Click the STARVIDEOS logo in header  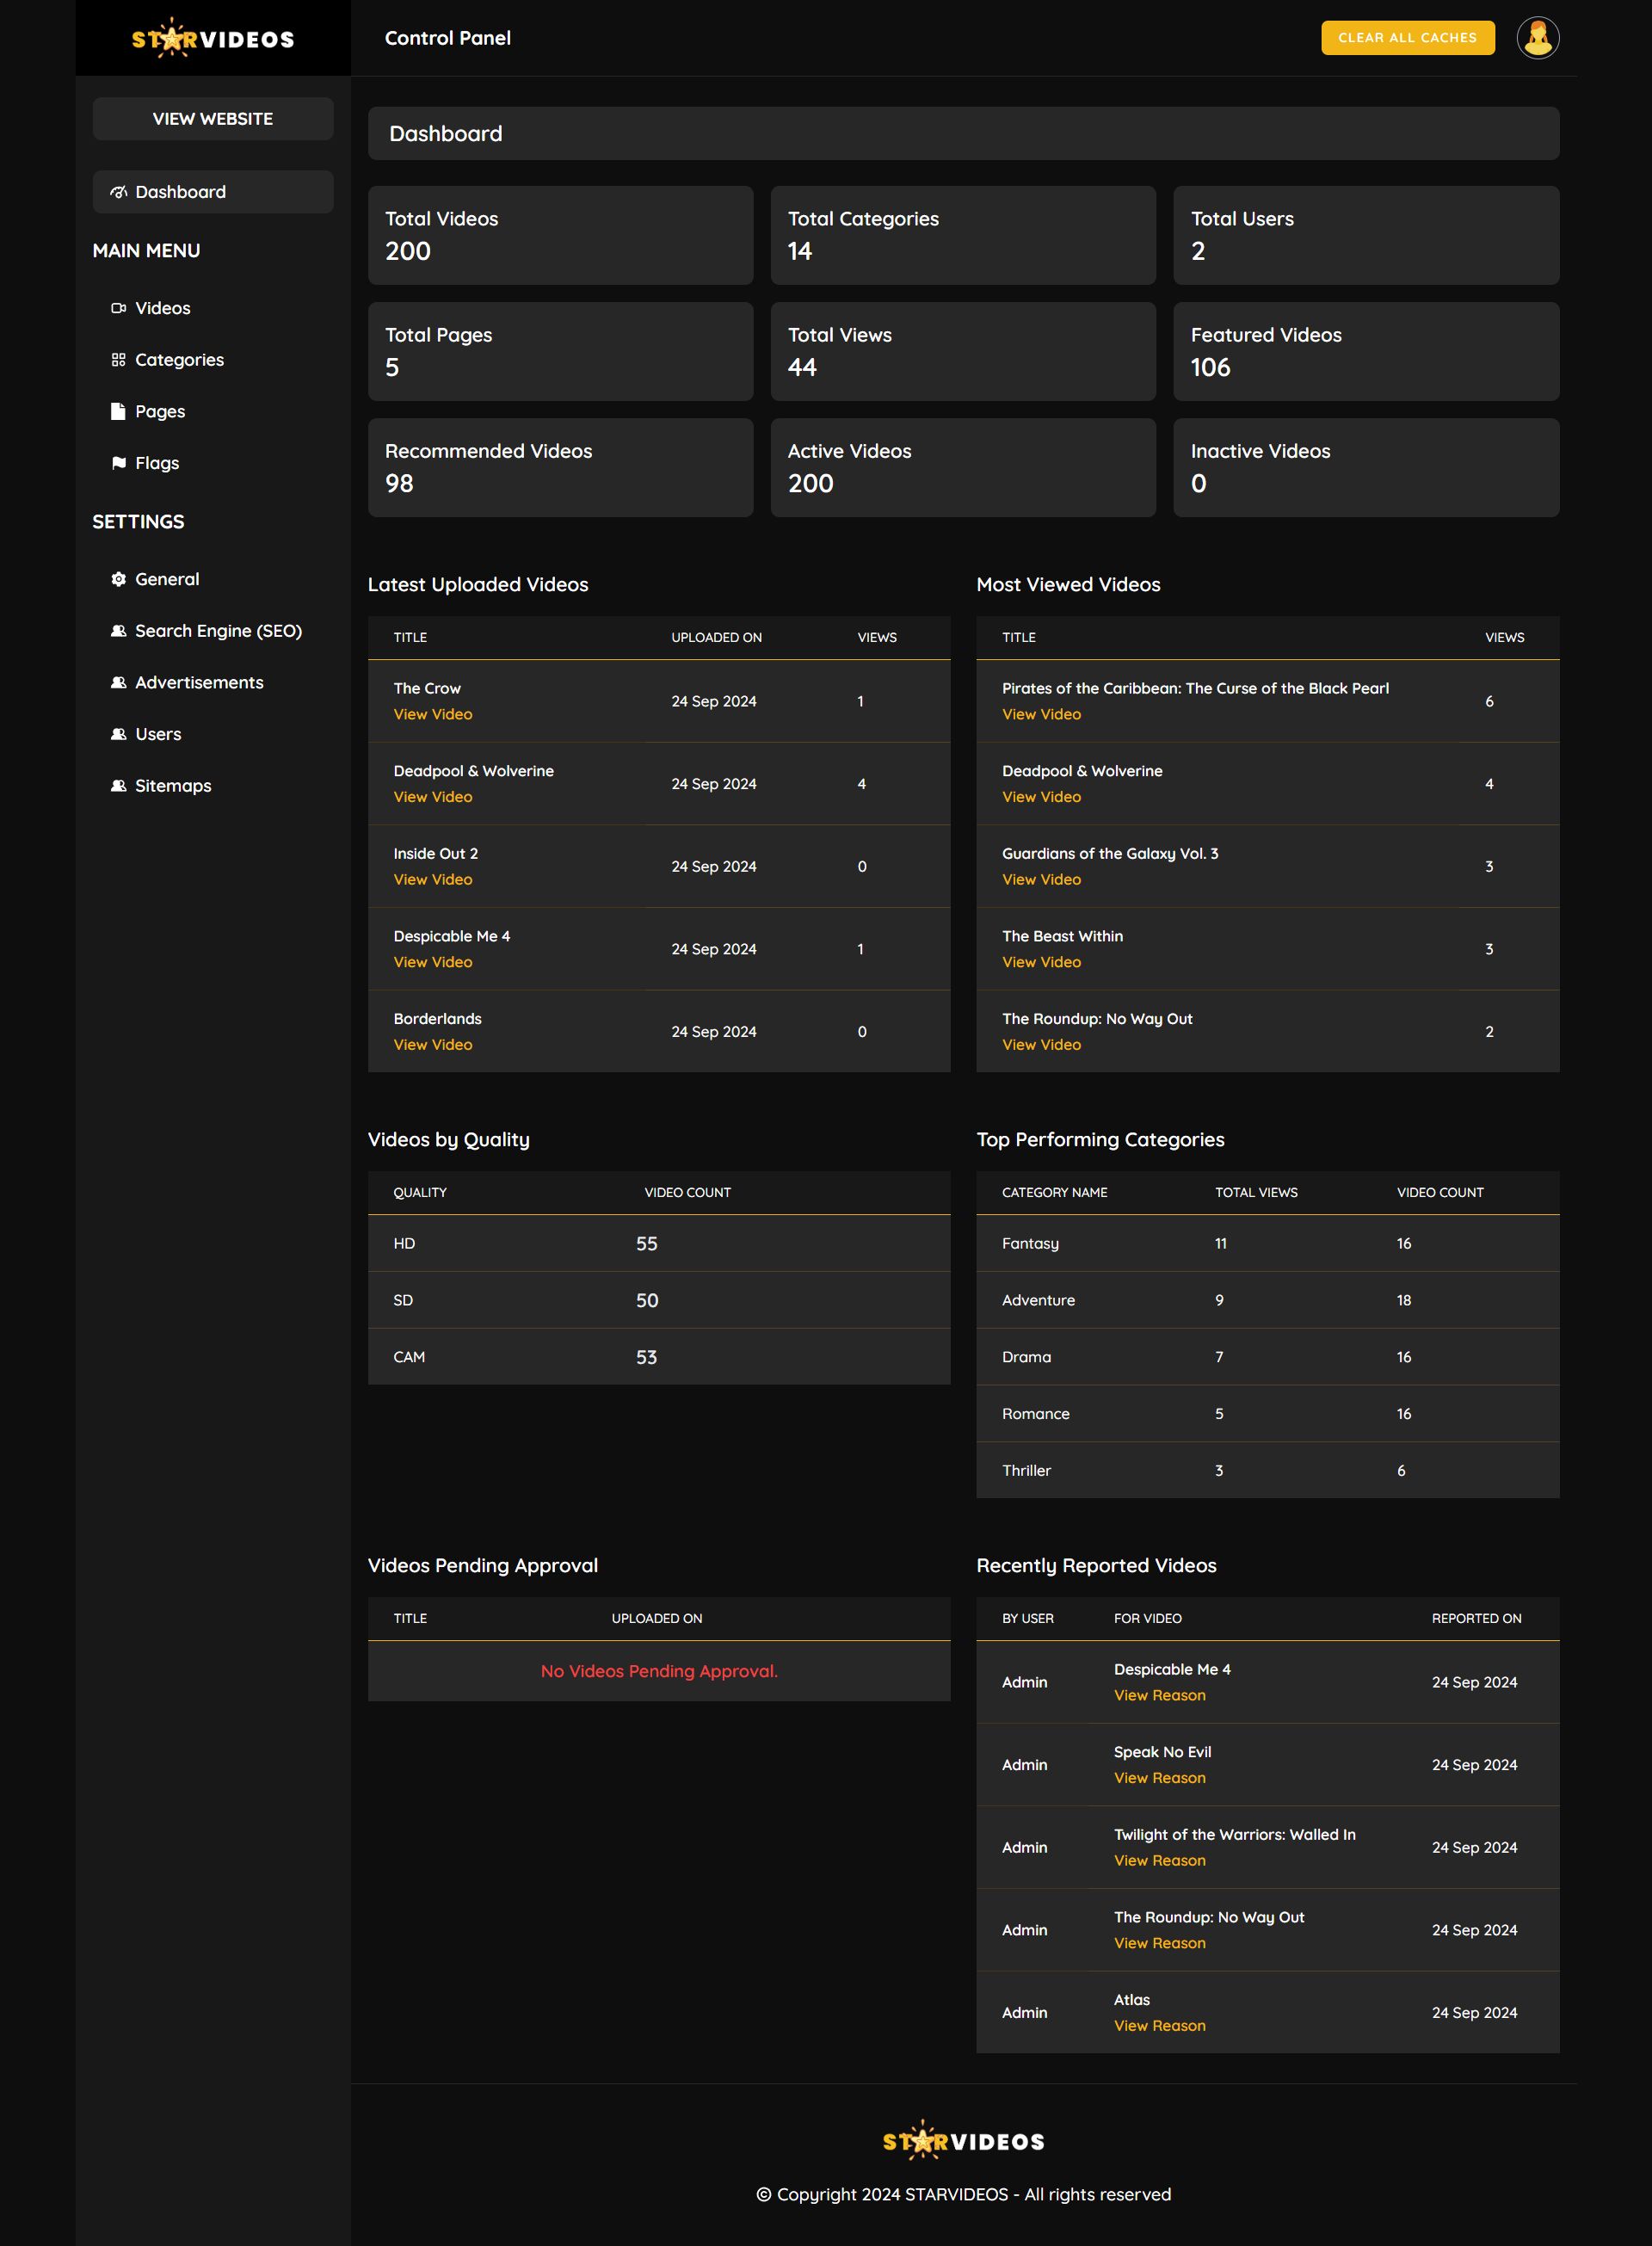point(213,39)
